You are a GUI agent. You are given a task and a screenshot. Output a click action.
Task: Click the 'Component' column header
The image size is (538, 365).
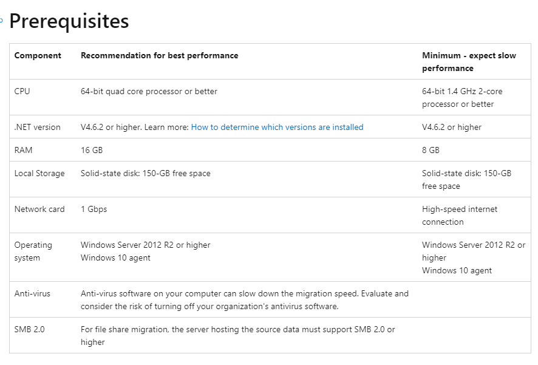point(38,55)
